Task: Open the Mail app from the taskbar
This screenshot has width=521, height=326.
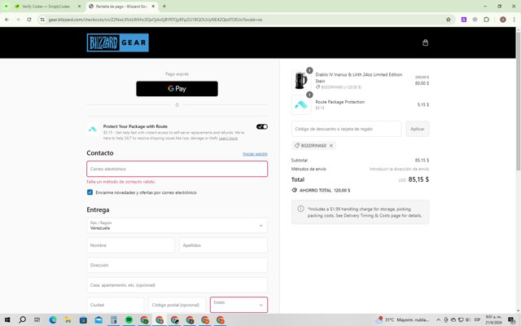Action: pyautogui.click(x=99, y=320)
